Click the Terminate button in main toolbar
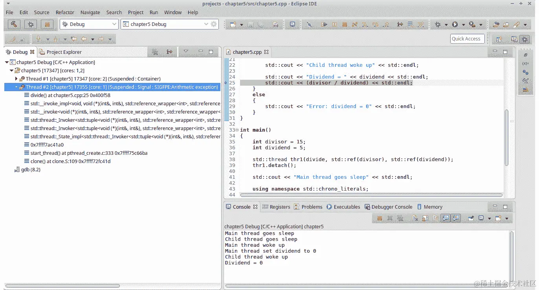Image resolution: width=539 pixels, height=290 pixels. [345, 24]
